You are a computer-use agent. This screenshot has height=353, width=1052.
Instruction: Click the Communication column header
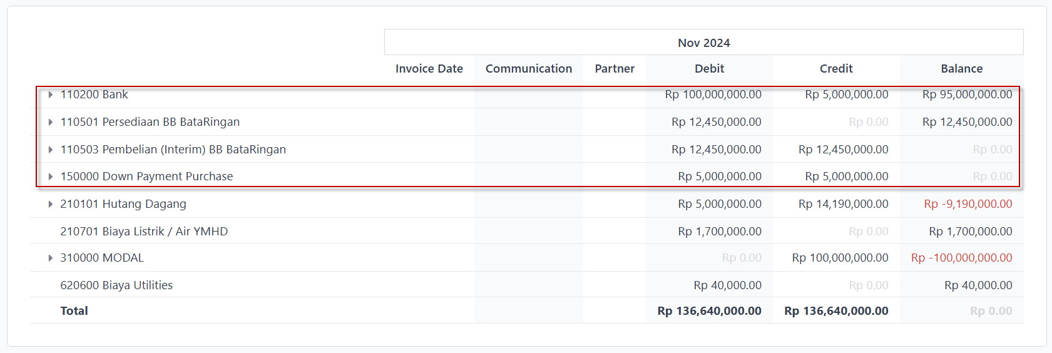pyautogui.click(x=529, y=69)
